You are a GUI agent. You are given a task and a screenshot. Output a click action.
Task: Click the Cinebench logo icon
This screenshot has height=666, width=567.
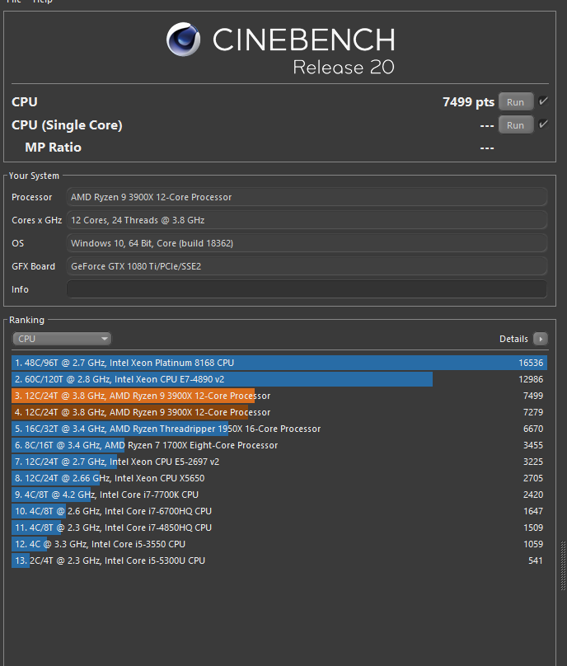(x=183, y=39)
